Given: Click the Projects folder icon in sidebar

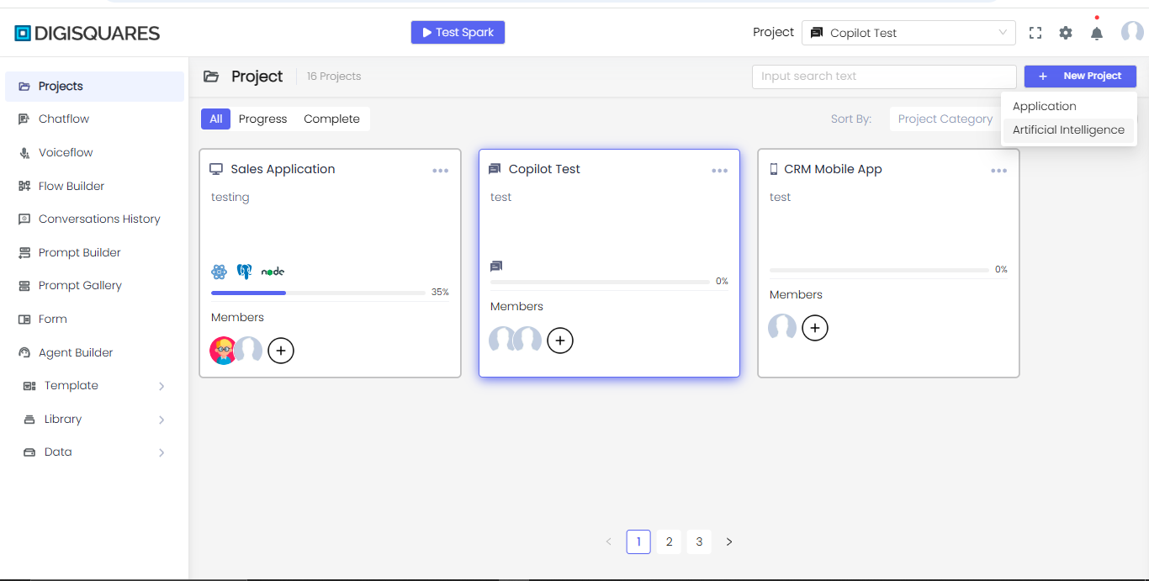Looking at the screenshot, I should [x=24, y=87].
